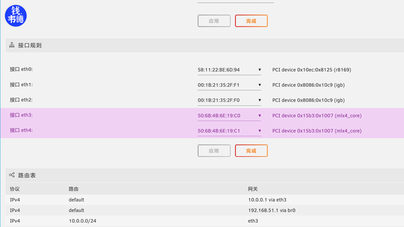Click the 路由表 section header text

pos(27,175)
